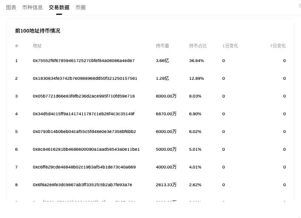Click the 3.66亿 holding amount
Image resolution: width=301 pixels, height=218 pixels.
coord(163,61)
